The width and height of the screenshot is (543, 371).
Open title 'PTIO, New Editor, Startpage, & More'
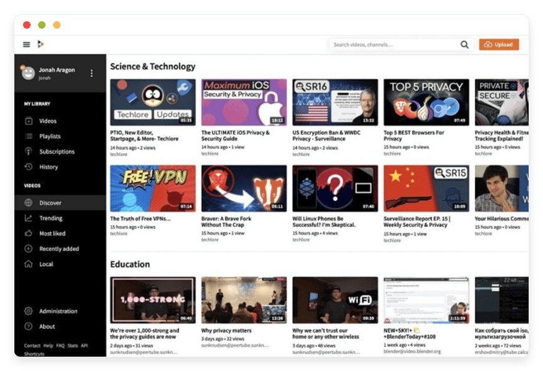144,135
